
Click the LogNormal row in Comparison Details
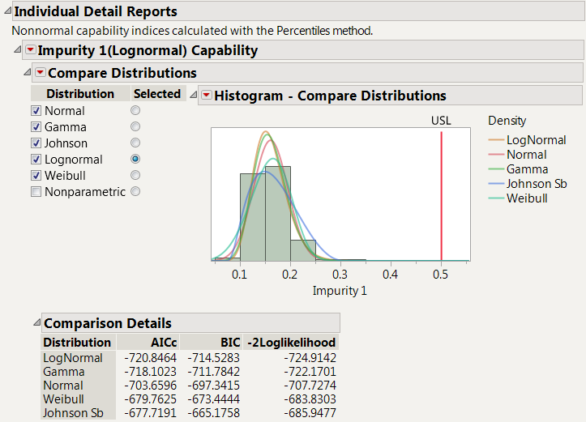[x=190, y=358]
